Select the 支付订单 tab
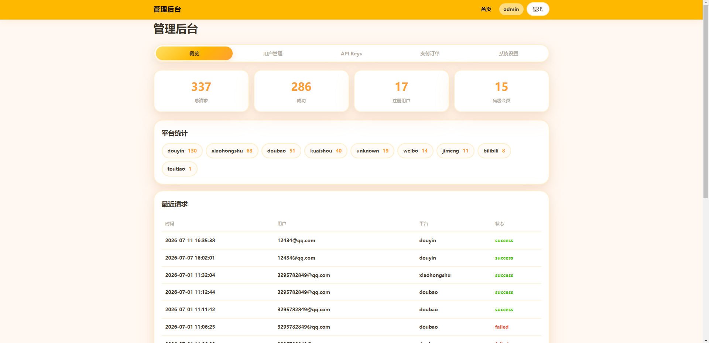709x343 pixels. pos(430,54)
